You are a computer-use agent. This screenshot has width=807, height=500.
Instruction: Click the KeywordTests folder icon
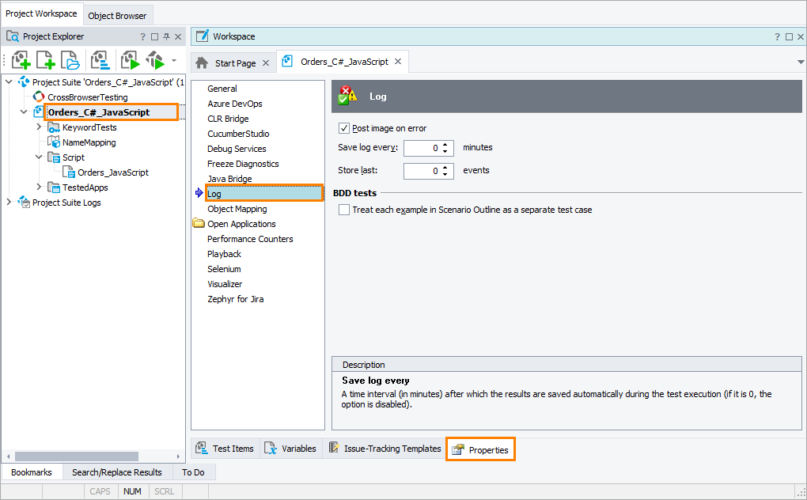[x=54, y=127]
